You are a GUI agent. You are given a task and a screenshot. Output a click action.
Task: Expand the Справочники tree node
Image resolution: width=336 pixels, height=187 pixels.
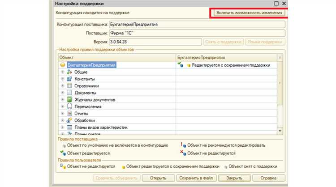pos(62,86)
